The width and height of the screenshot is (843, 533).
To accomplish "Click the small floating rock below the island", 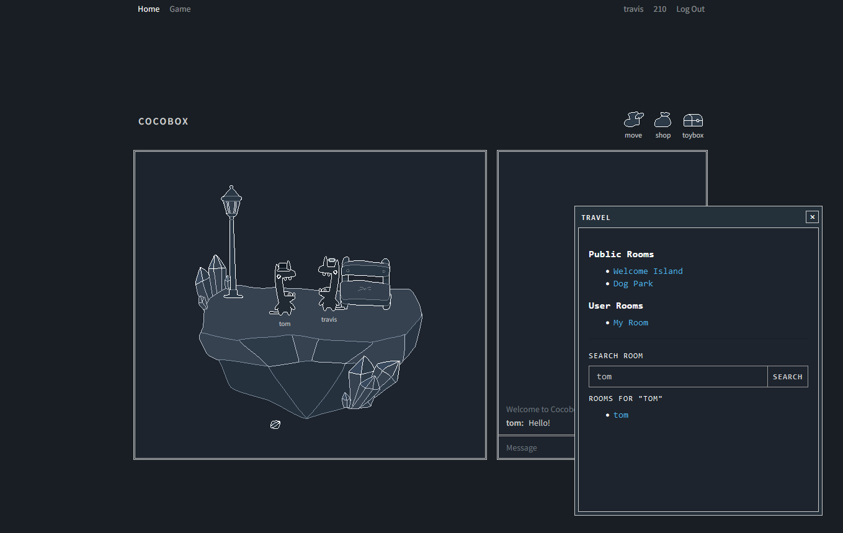I will point(275,425).
